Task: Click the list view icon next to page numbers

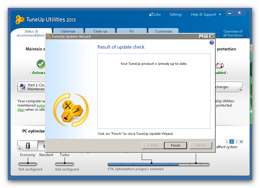Action: [x=241, y=142]
